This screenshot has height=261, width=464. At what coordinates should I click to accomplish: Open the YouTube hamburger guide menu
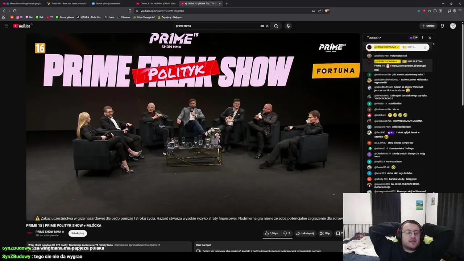pos(6,26)
